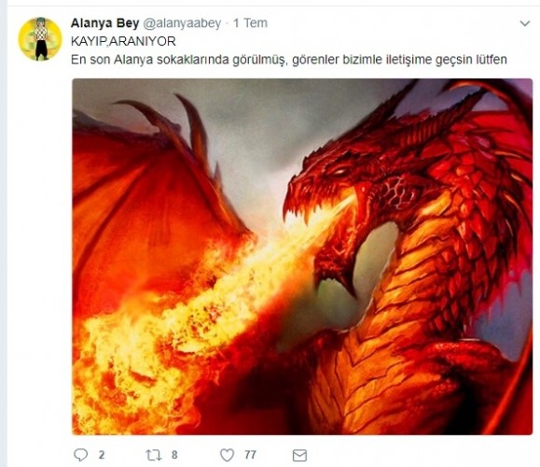Open the tweet options chevron menu
The height and width of the screenshot is (467, 540).
click(524, 23)
